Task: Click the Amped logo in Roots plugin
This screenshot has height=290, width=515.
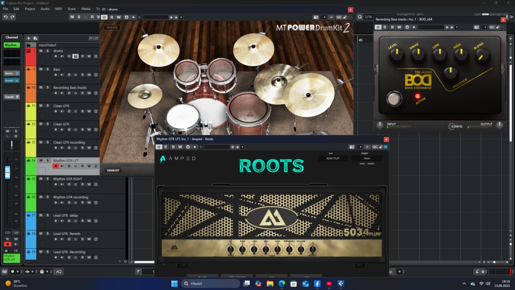Action: pos(177,159)
